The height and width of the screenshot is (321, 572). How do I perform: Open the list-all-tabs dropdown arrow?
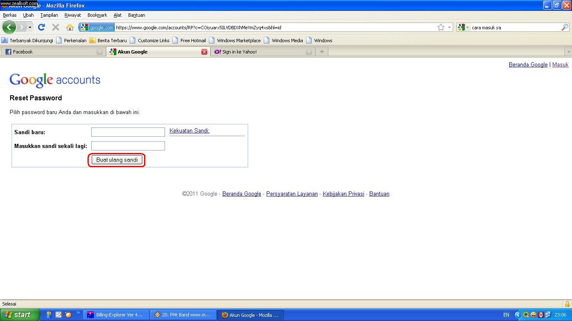click(568, 52)
